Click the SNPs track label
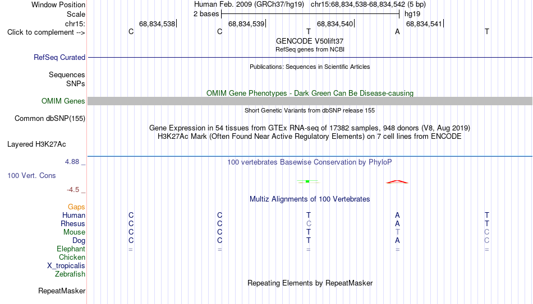This screenshot has height=304, width=533. (x=76, y=83)
